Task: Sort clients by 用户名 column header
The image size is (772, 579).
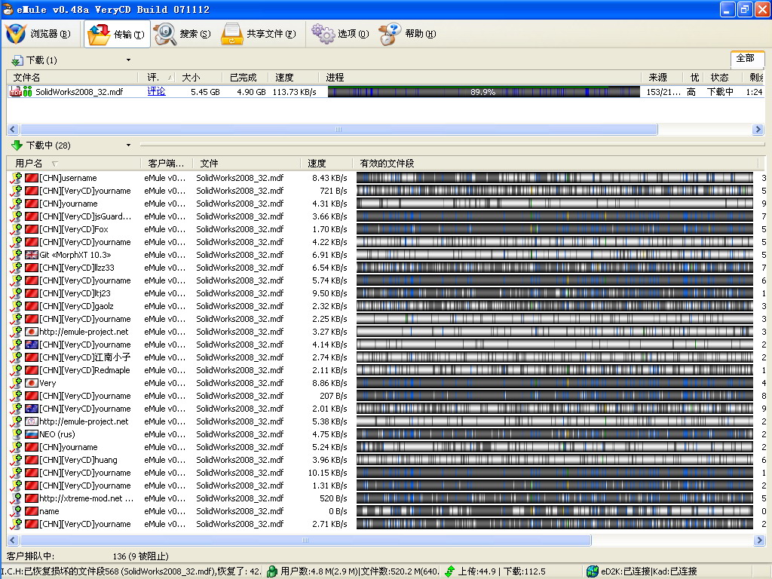Action: [x=74, y=163]
